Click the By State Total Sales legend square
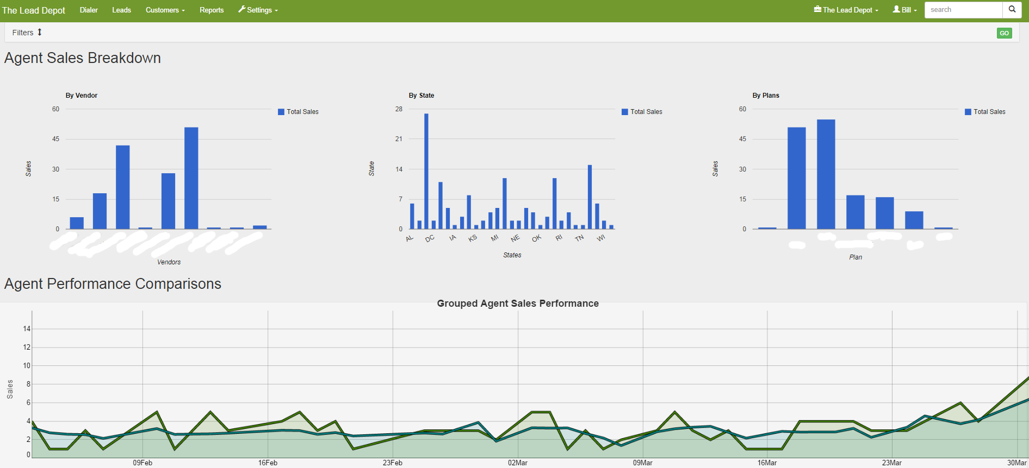The height and width of the screenshot is (468, 1029). (625, 112)
